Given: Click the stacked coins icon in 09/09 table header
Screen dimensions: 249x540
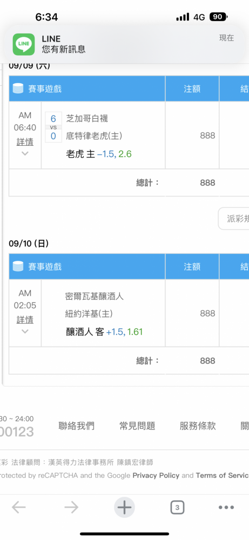Looking at the screenshot, I should click(x=18, y=89).
